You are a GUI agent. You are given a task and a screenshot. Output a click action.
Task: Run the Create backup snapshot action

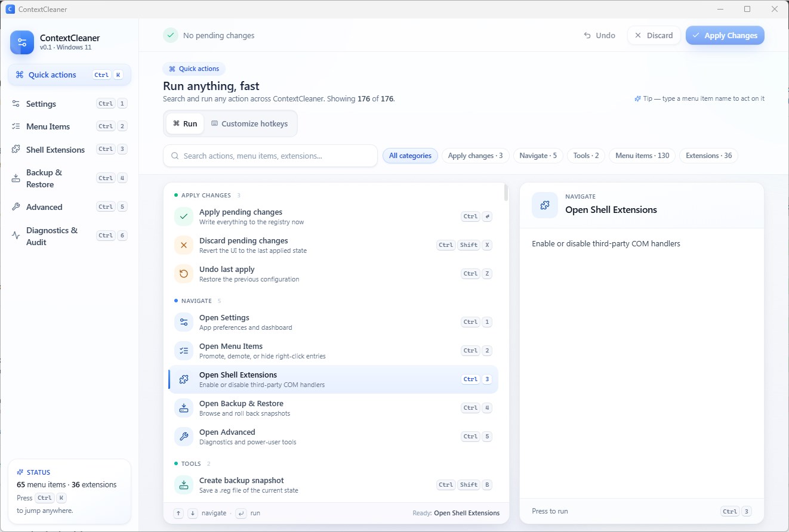[333, 485]
